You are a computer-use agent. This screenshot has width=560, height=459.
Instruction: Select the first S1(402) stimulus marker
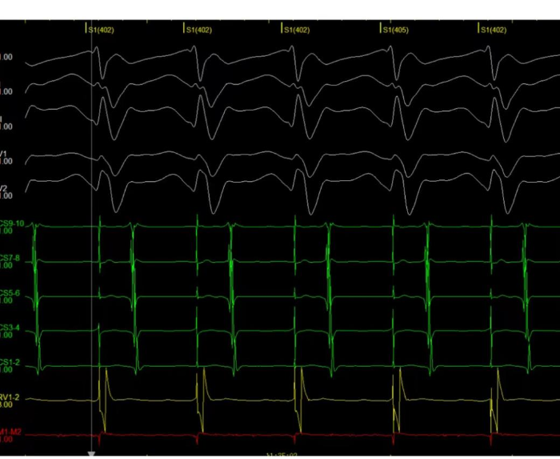point(103,30)
